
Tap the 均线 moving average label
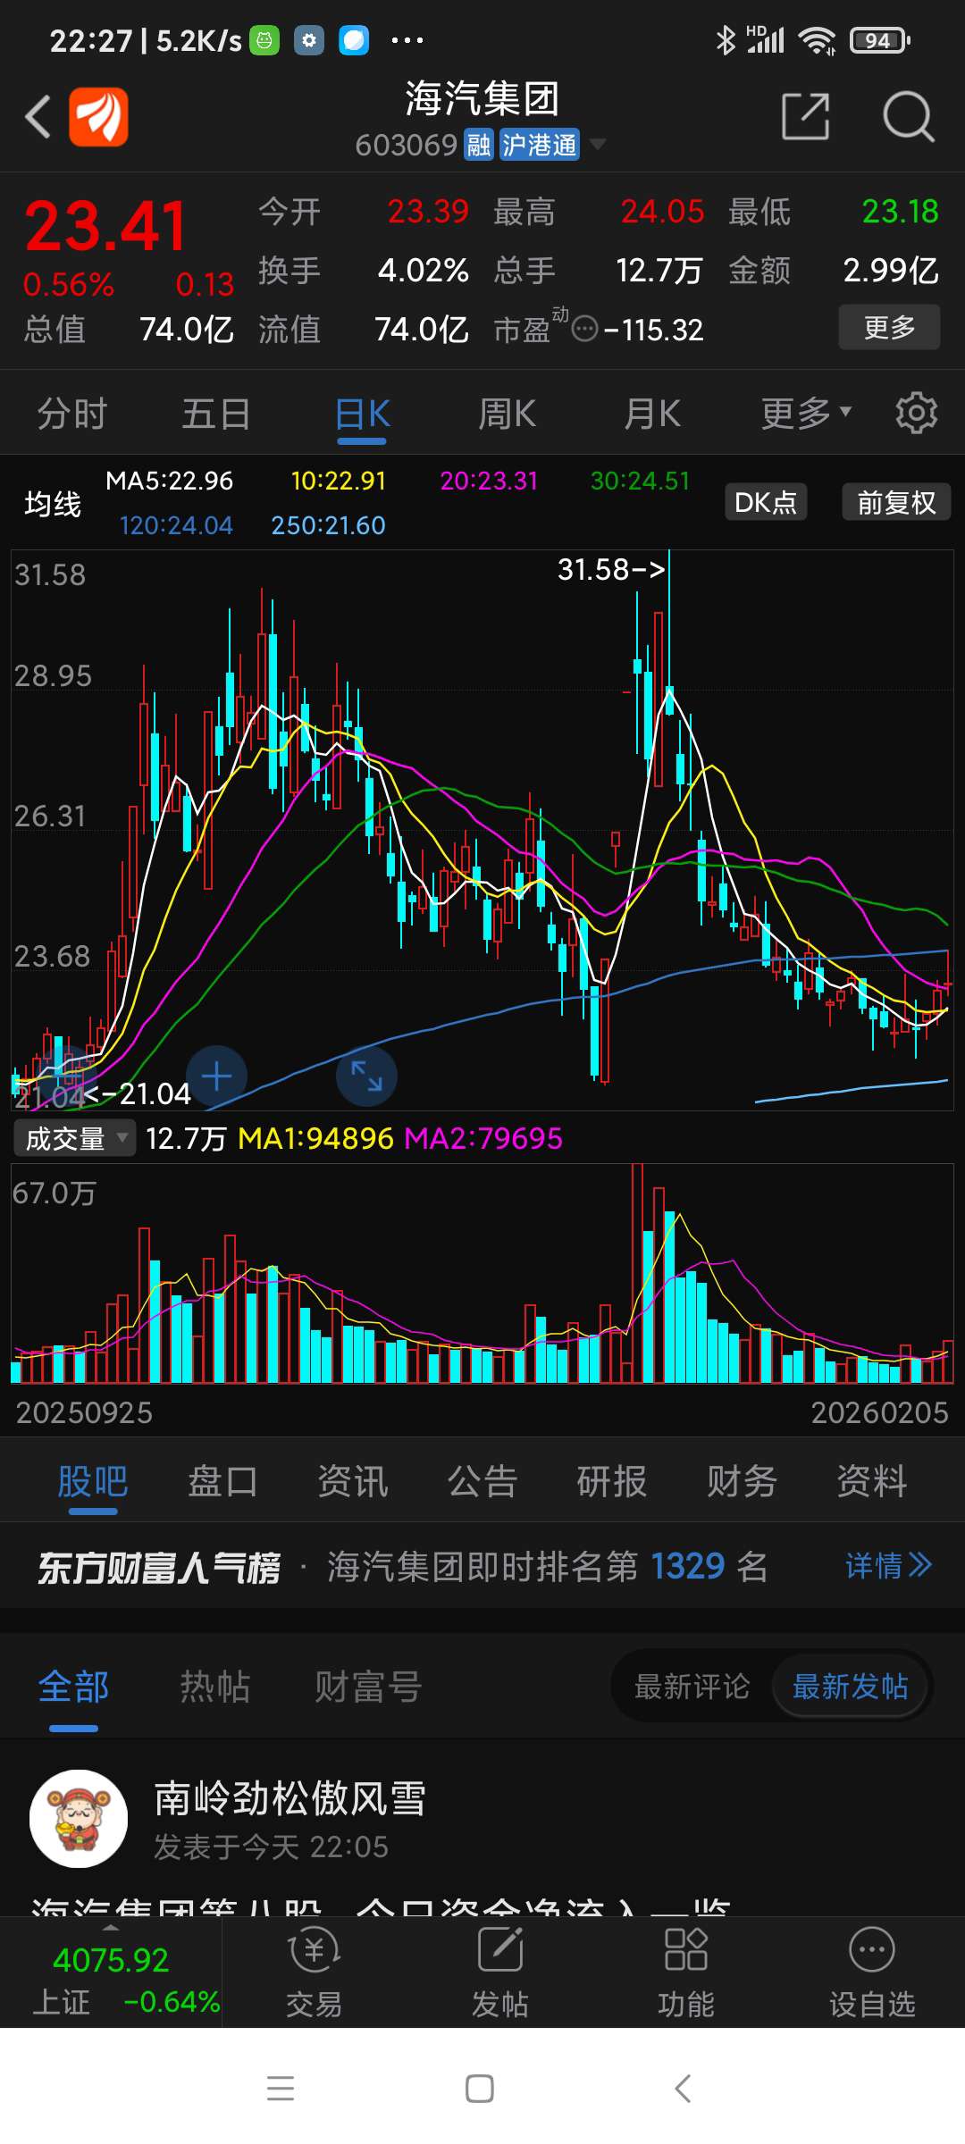[x=53, y=504]
